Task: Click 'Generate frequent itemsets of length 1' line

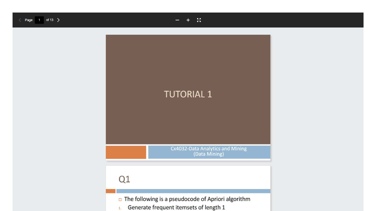Action: coord(176,208)
